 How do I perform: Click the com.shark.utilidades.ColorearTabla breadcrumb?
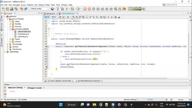[59, 81]
